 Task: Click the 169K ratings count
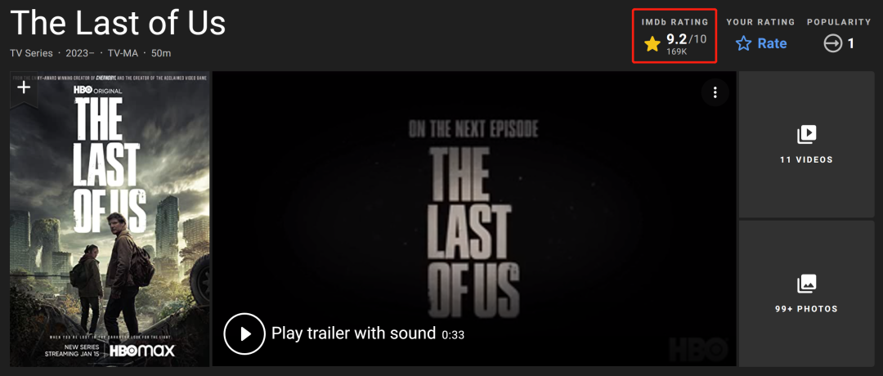point(676,51)
